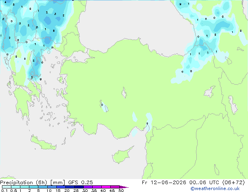Click the legend value '25'

pos(76,190)
